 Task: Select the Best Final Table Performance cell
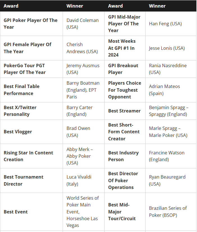pos(22,90)
